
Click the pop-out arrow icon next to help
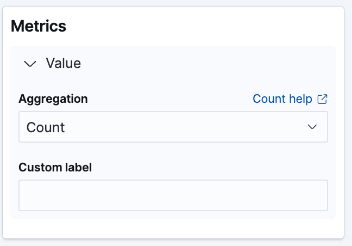322,99
